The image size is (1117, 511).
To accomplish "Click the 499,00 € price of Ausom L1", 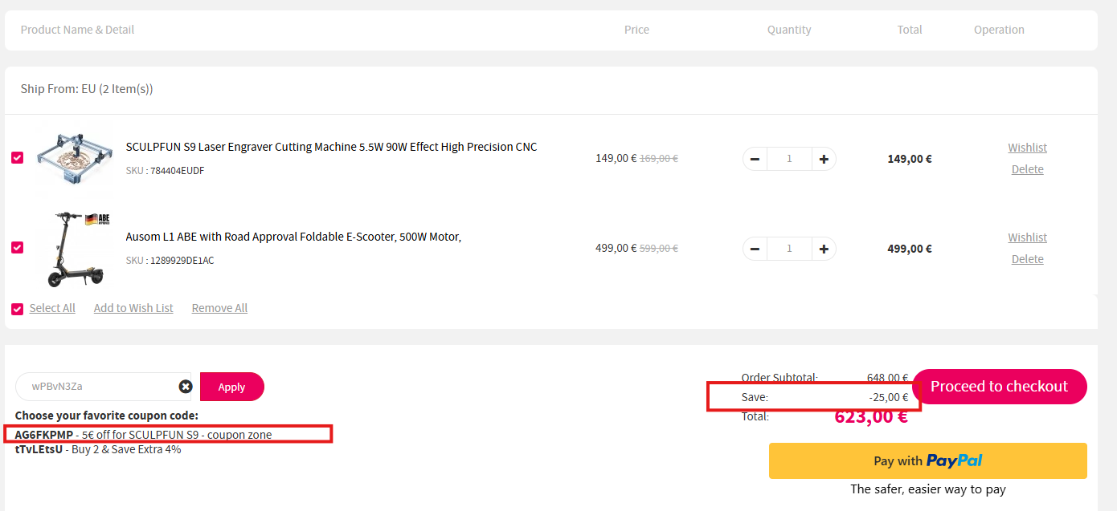I will point(616,248).
